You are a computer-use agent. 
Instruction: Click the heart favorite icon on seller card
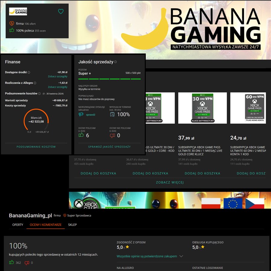61,11
